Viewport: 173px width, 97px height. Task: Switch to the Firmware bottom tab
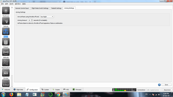pos(77,90)
